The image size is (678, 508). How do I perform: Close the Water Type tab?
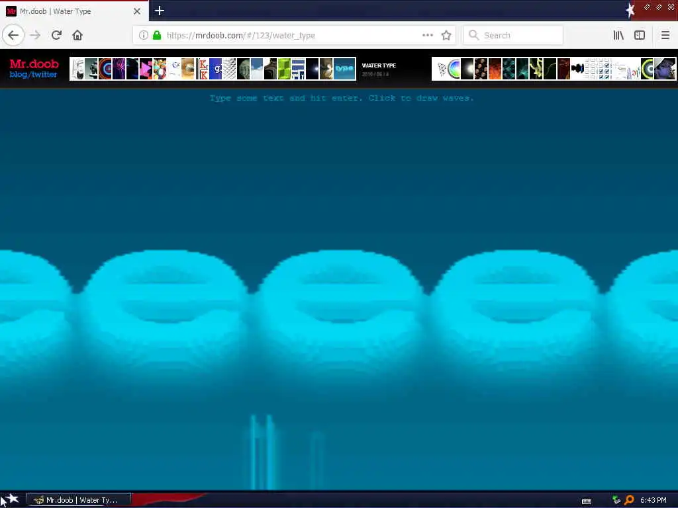pos(136,11)
